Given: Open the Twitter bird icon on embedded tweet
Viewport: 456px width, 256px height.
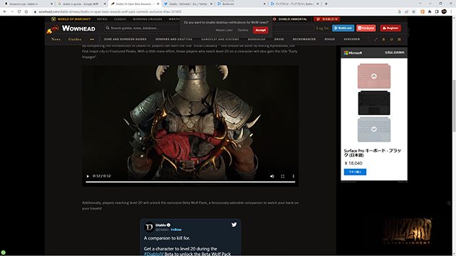Looking at the screenshot, I should [x=234, y=225].
